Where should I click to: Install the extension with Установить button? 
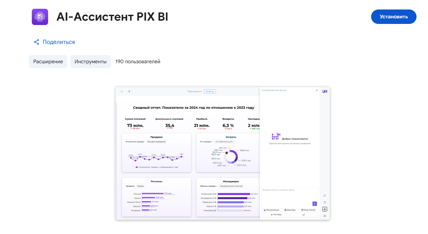point(393,17)
